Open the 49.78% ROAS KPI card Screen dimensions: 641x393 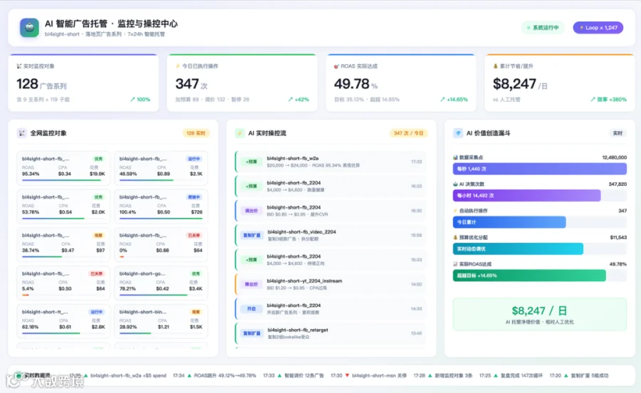[x=401, y=83]
